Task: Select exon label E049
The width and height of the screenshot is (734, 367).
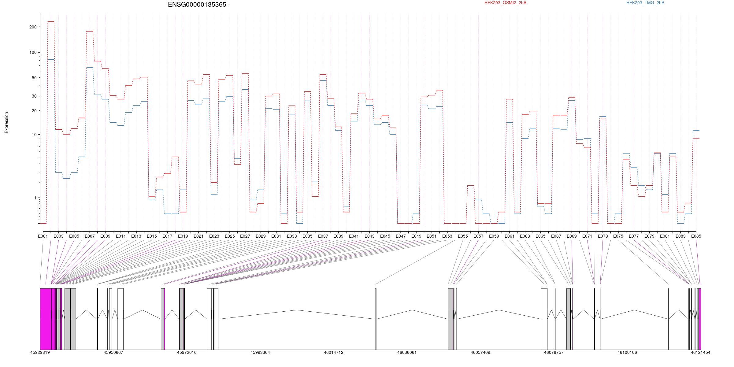Action: 416,236
